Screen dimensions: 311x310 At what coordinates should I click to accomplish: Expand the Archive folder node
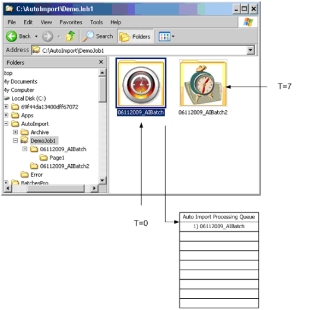click(x=15, y=132)
